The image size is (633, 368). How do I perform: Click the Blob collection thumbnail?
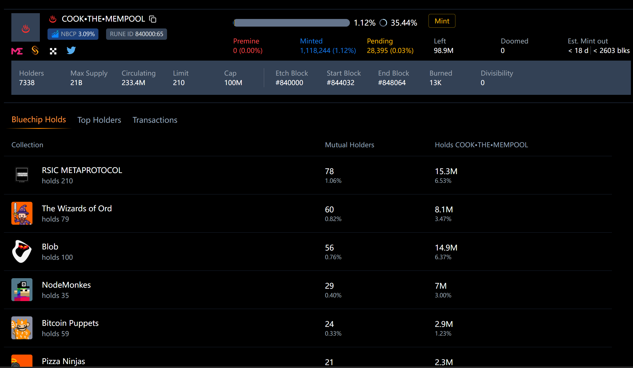[x=22, y=251]
